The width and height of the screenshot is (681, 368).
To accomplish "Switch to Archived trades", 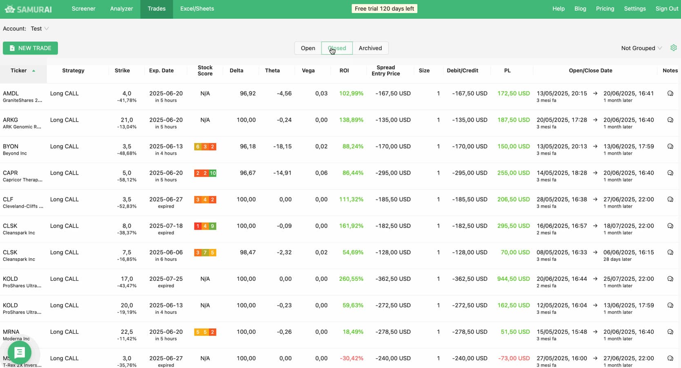I will (370, 48).
